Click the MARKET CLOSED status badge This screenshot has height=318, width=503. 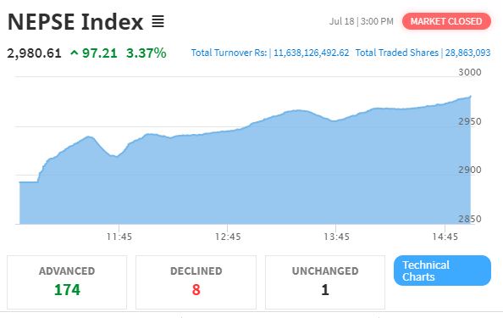pos(446,21)
